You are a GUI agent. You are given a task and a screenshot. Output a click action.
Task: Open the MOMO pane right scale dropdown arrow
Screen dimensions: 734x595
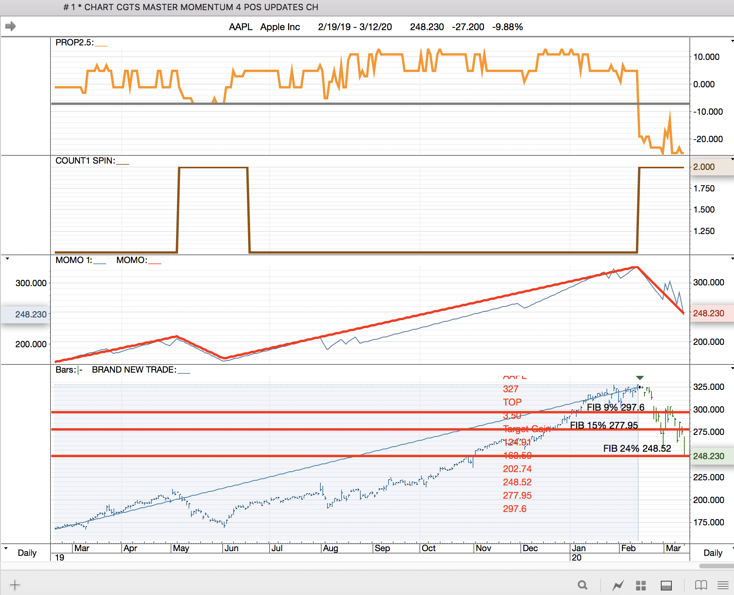point(732,258)
